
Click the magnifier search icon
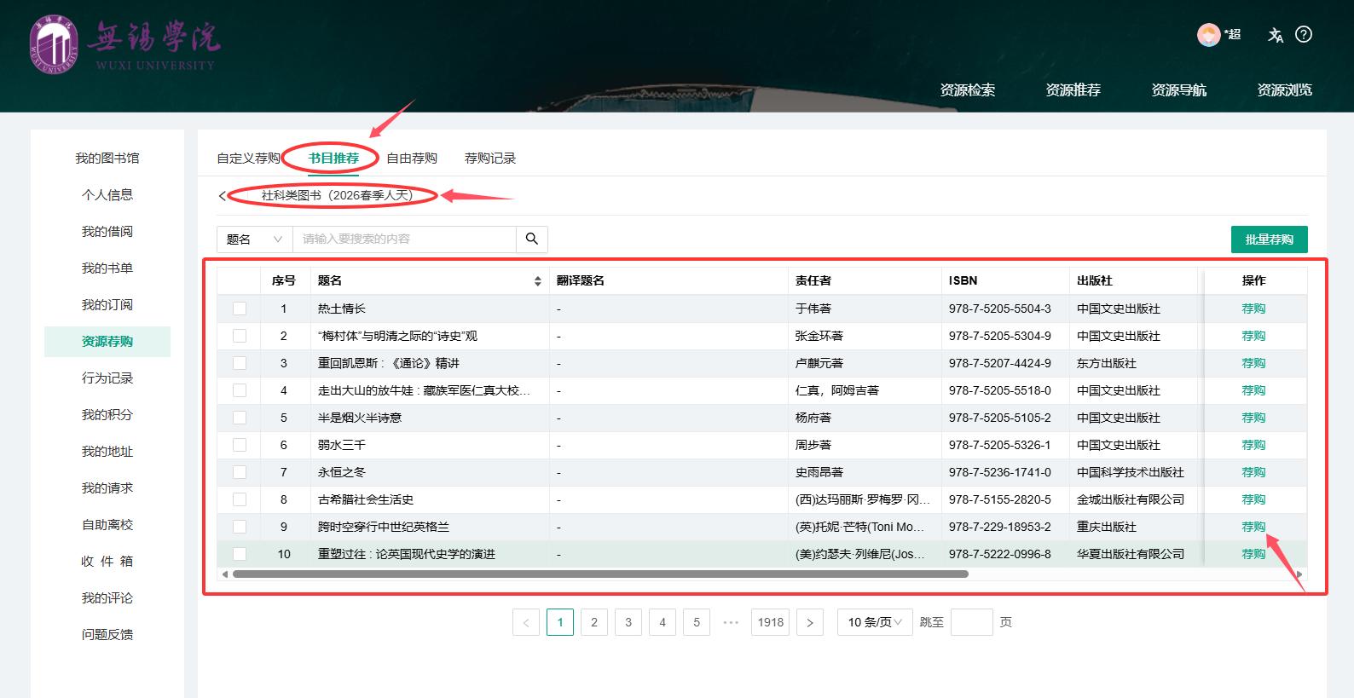tap(532, 239)
